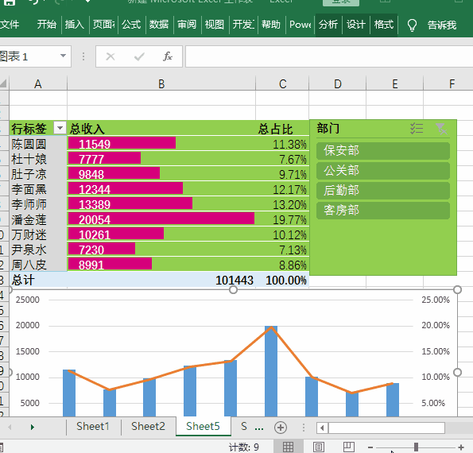Open the 公式 ribbon tab

coord(131,25)
